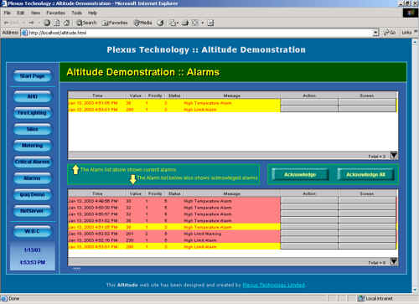
Task: Open the Favorites menu
Action: click(x=55, y=13)
